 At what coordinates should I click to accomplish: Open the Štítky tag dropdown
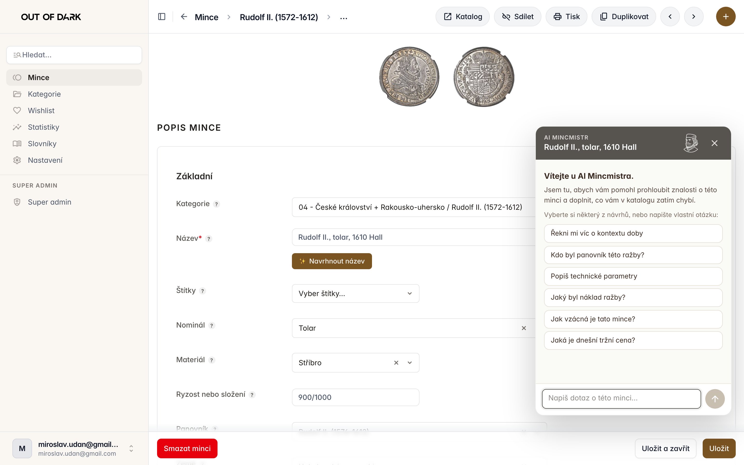(x=355, y=293)
